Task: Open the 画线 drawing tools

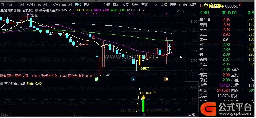Action: (x=144, y=5)
